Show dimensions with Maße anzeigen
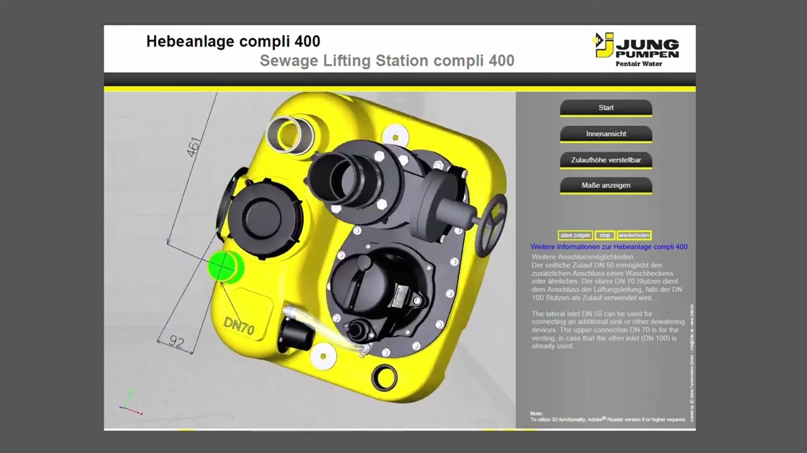The image size is (807, 453). [x=606, y=186]
